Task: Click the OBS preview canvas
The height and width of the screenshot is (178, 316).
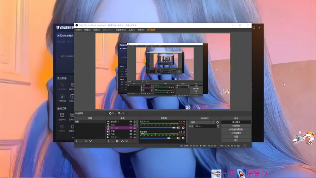Action: coord(163,71)
